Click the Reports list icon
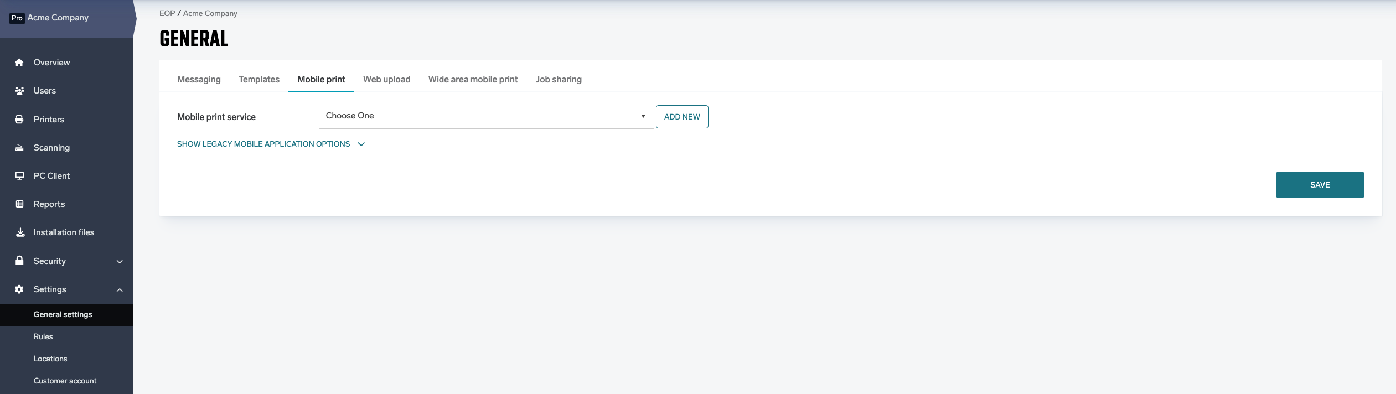The image size is (1396, 394). 19,204
